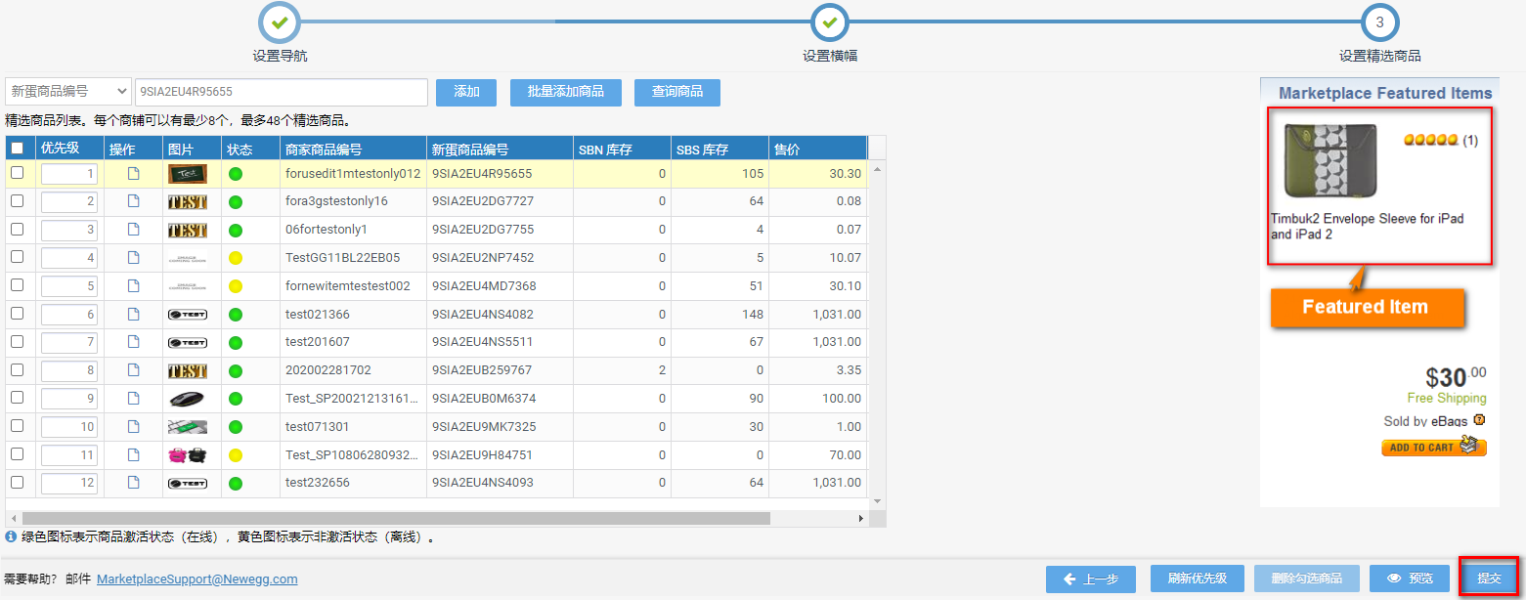Sort by 优先级 column header
The width and height of the screenshot is (1526, 600).
tap(69, 149)
